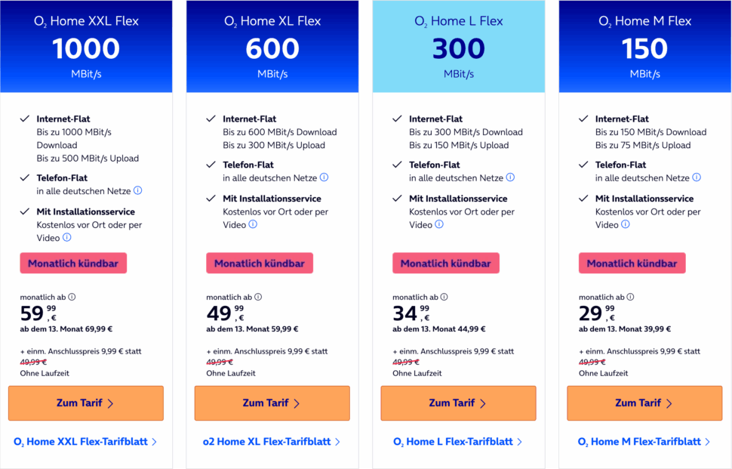Select the highlighted O2 Home L Flex header
The height and width of the screenshot is (469, 732).
tap(458, 45)
